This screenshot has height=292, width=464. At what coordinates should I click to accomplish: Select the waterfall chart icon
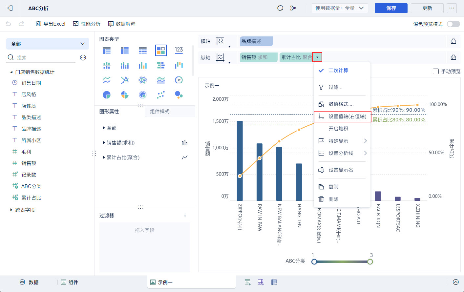179,65
